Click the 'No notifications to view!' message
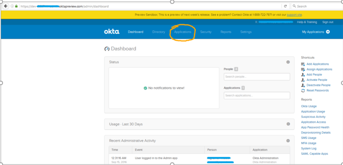The image size is (343, 165). (166, 88)
